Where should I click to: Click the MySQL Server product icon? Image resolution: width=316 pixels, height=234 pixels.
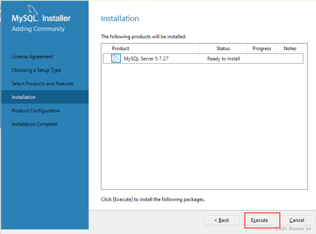[116, 58]
